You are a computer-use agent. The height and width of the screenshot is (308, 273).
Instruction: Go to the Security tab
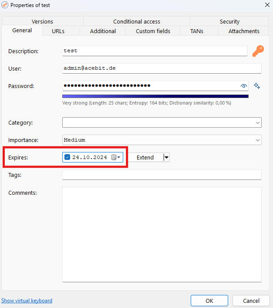[229, 21]
